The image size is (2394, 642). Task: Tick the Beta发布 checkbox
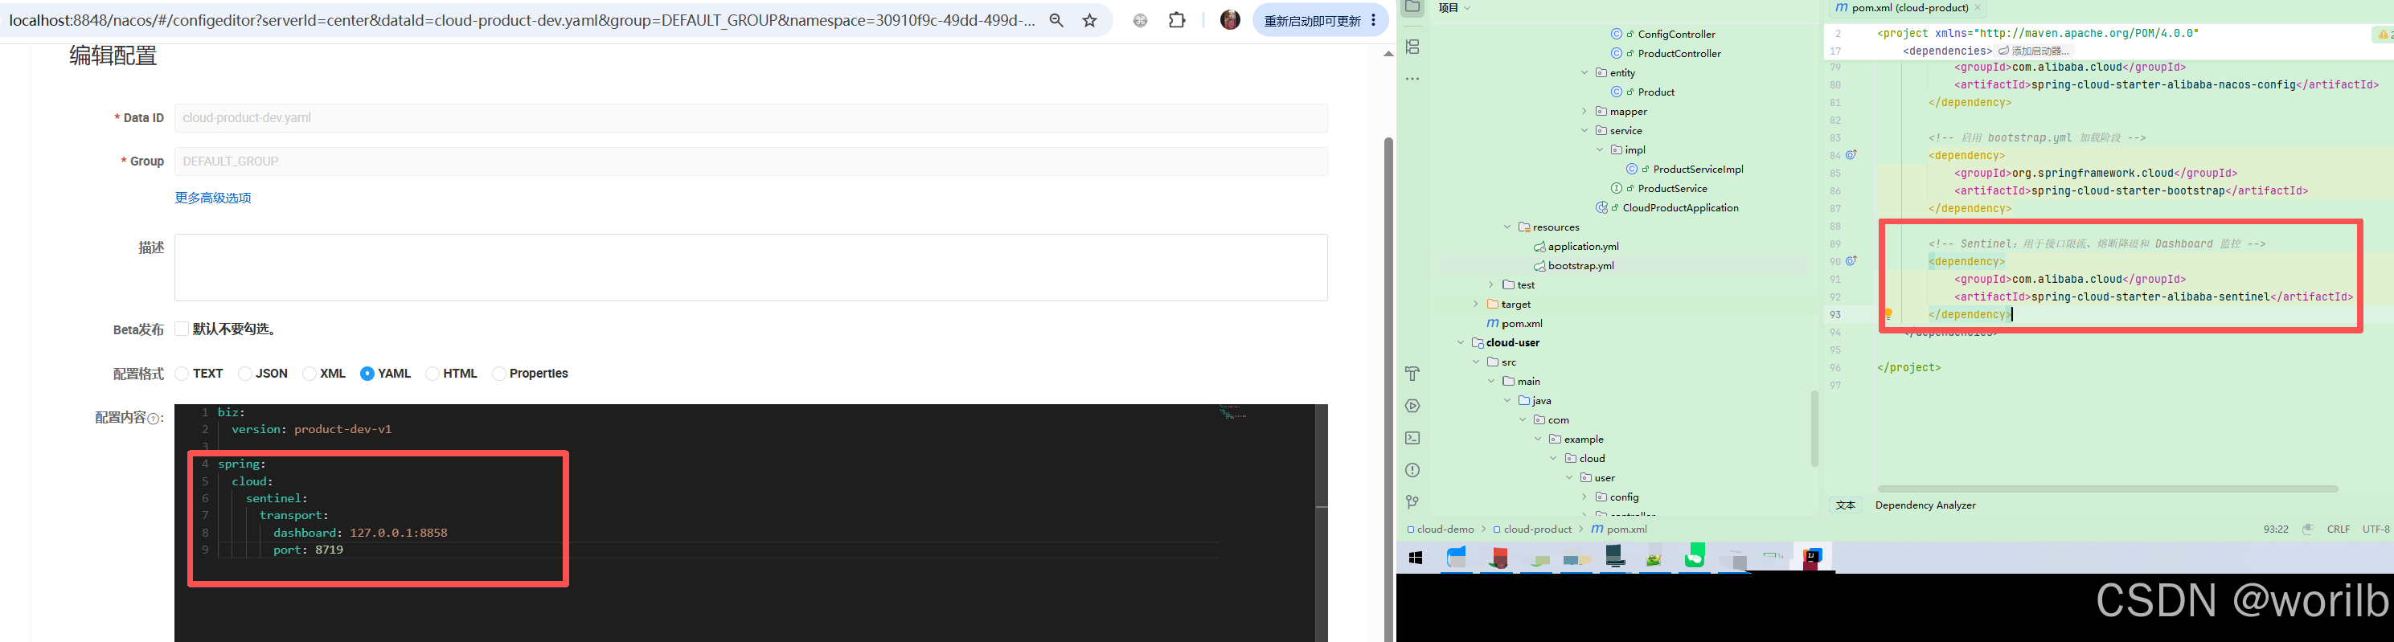point(182,329)
